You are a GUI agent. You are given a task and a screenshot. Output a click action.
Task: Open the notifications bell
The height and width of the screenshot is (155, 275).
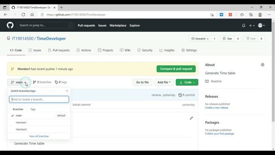[244, 25]
